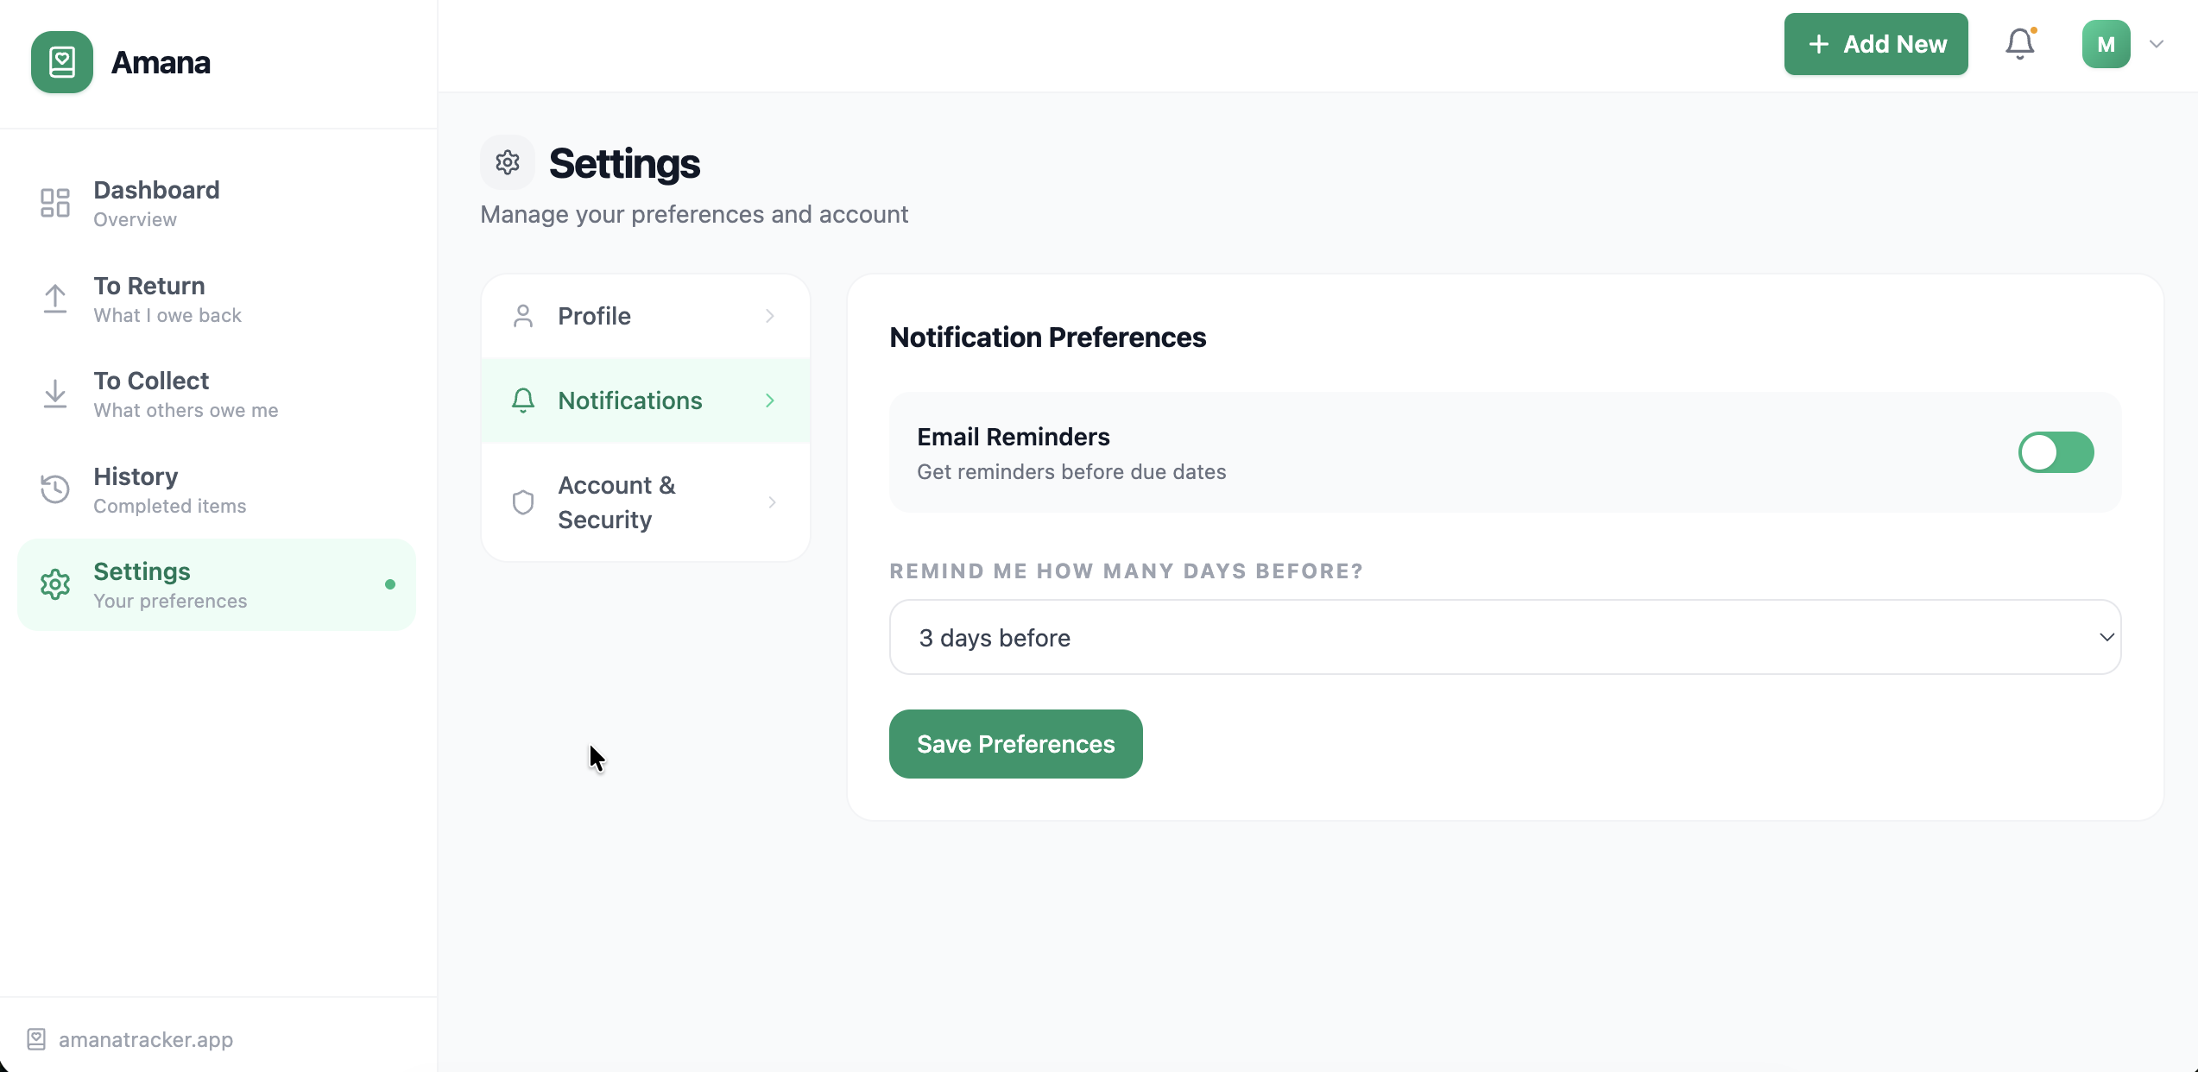Click the M user avatar
Image resolution: width=2198 pixels, height=1072 pixels.
pyautogui.click(x=2106, y=43)
